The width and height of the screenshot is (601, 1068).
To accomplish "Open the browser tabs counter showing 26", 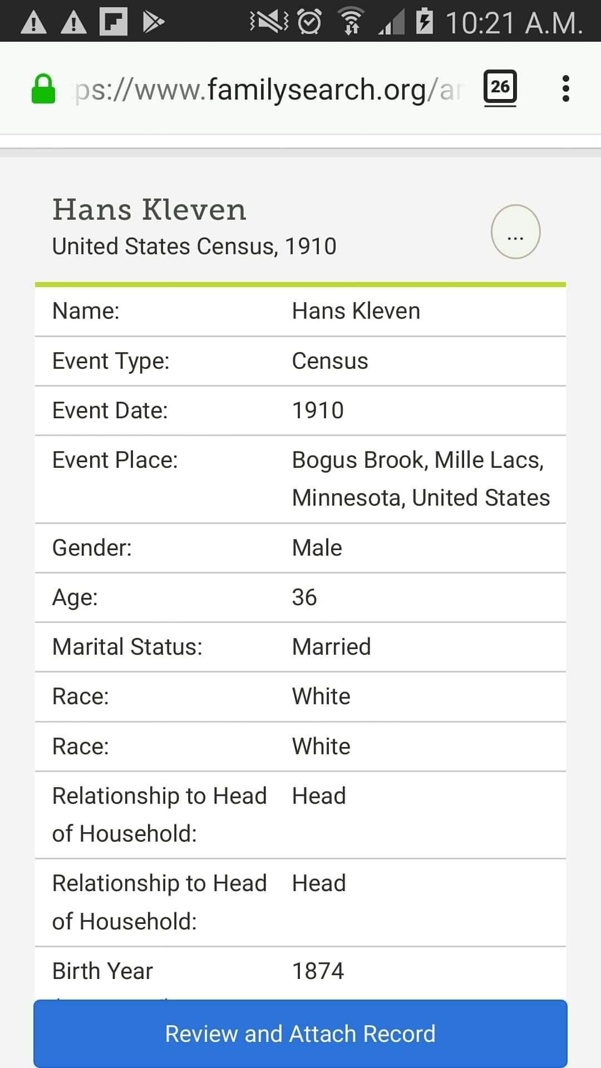I will coord(500,87).
